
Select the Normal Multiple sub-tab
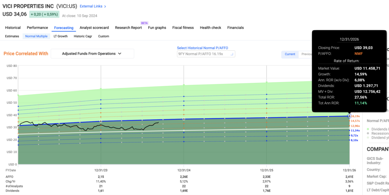(36, 36)
